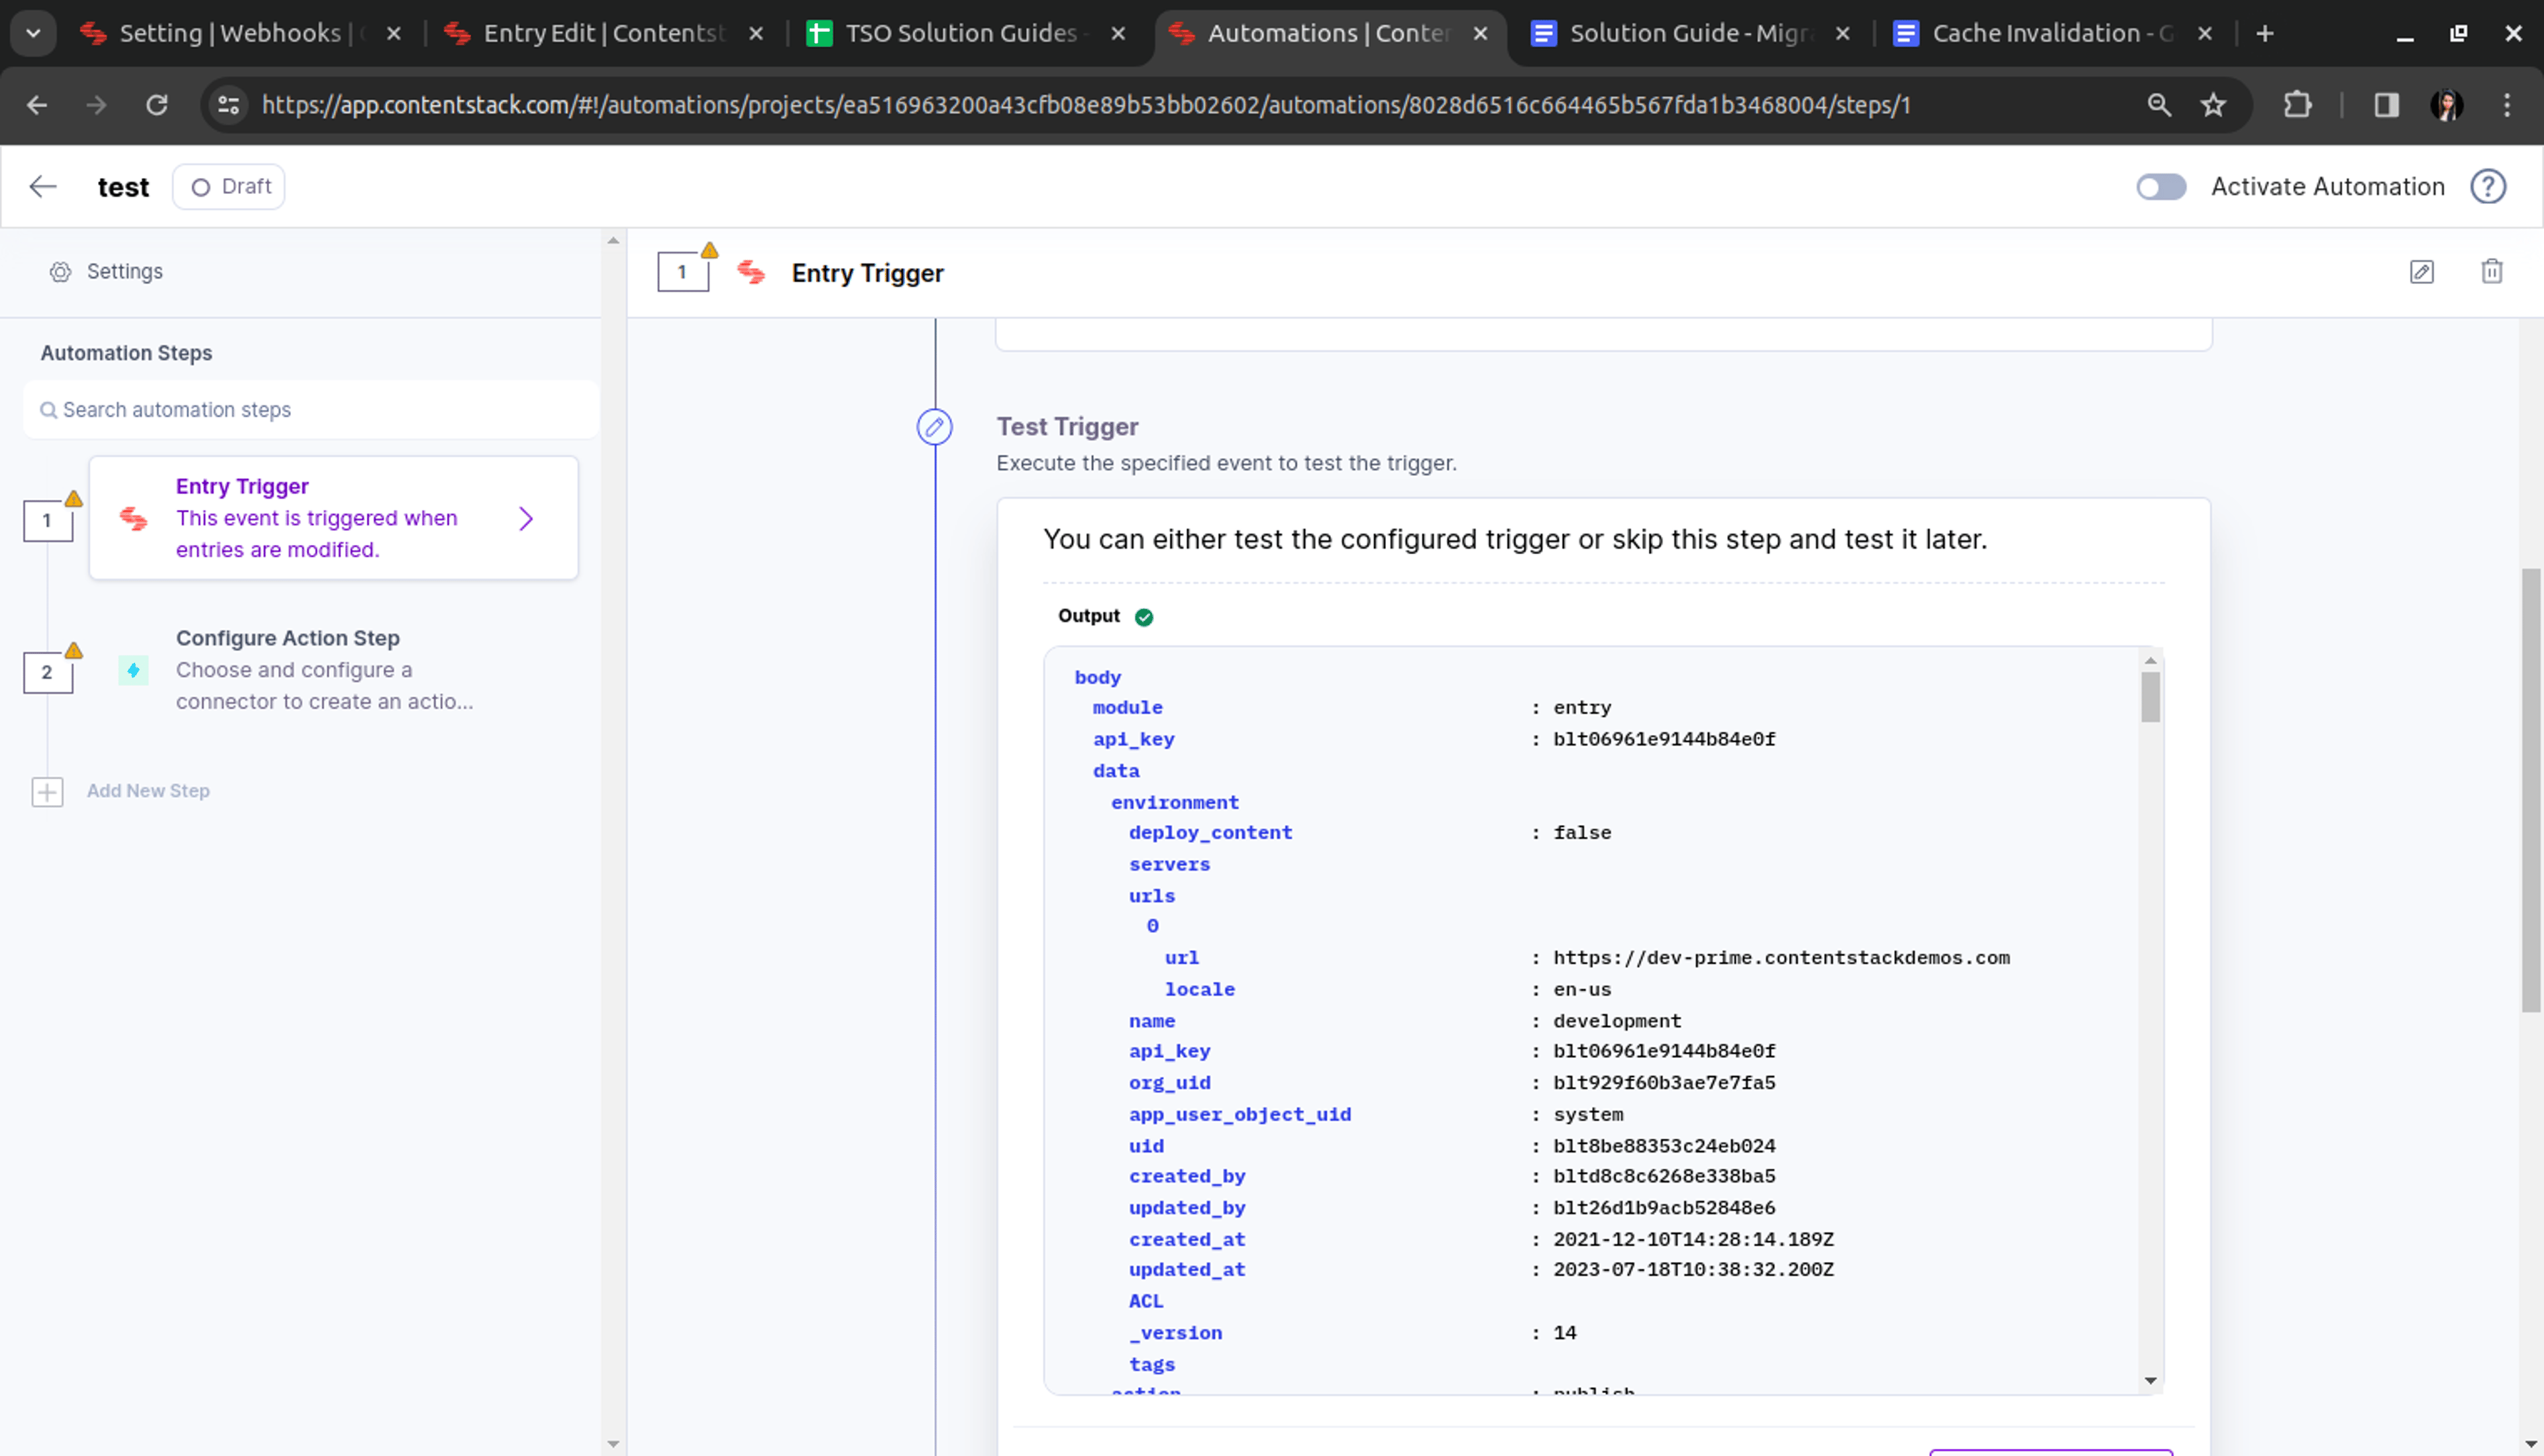Click the connector lightning icon in step 2

tap(133, 670)
